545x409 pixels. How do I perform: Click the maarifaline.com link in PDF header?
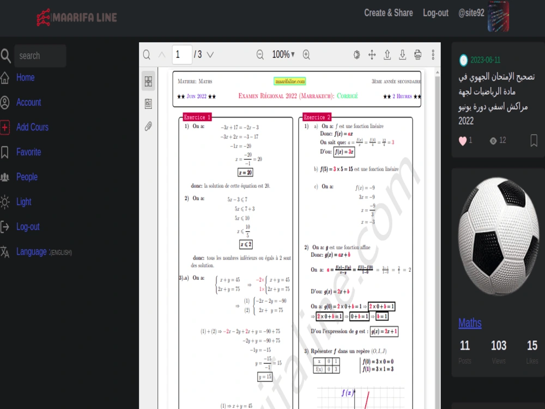[x=290, y=81]
